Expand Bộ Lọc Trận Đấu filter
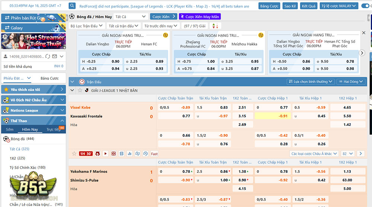The image size is (372, 207). pos(87,26)
